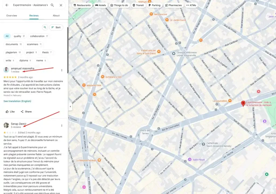Filter reviews by thesis chip
The image size is (276, 194).
(47, 52)
